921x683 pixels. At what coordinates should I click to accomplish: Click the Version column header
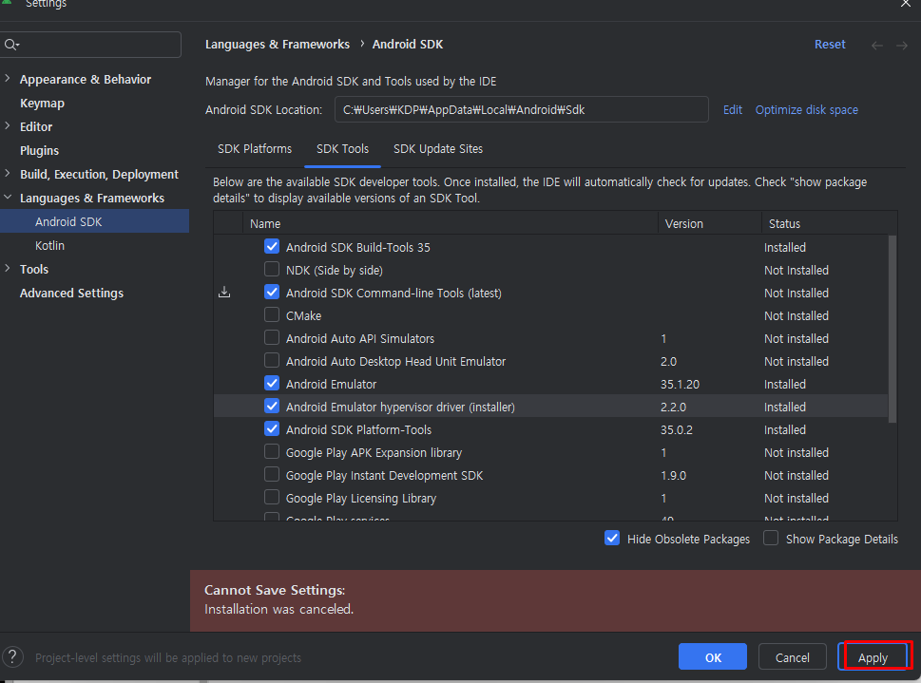click(x=710, y=224)
